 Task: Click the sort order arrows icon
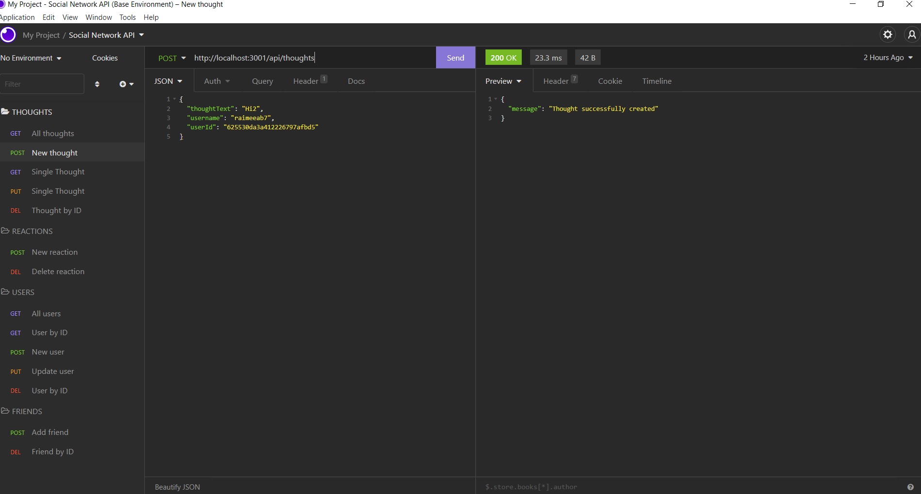[x=97, y=84]
